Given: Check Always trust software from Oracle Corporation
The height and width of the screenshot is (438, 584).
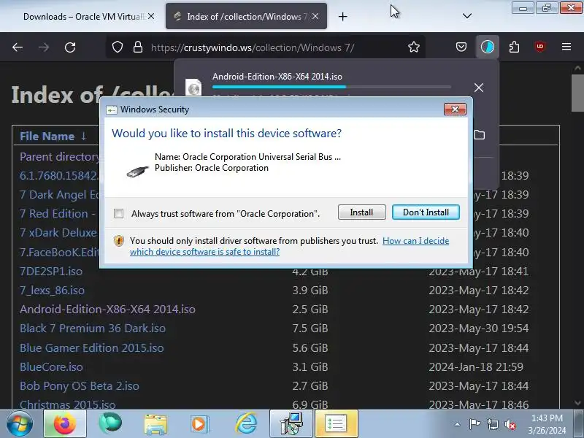Looking at the screenshot, I should 118,213.
